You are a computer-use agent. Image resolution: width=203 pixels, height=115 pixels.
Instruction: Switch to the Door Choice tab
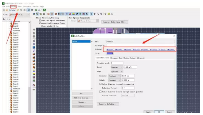tap(124, 58)
